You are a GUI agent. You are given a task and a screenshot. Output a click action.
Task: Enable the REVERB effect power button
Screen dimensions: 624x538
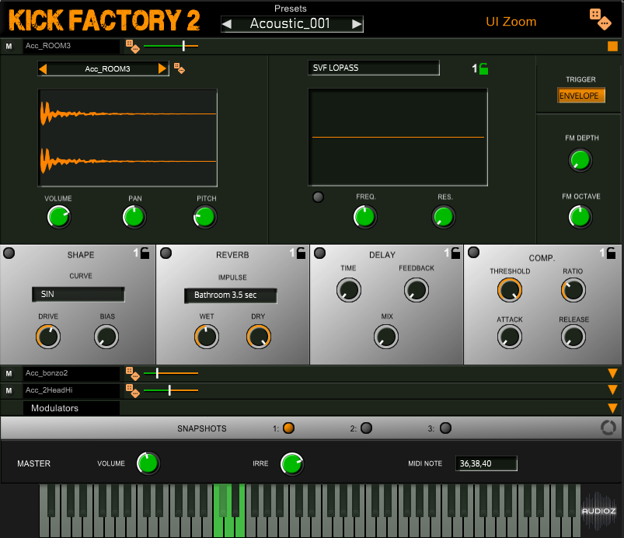click(x=166, y=253)
